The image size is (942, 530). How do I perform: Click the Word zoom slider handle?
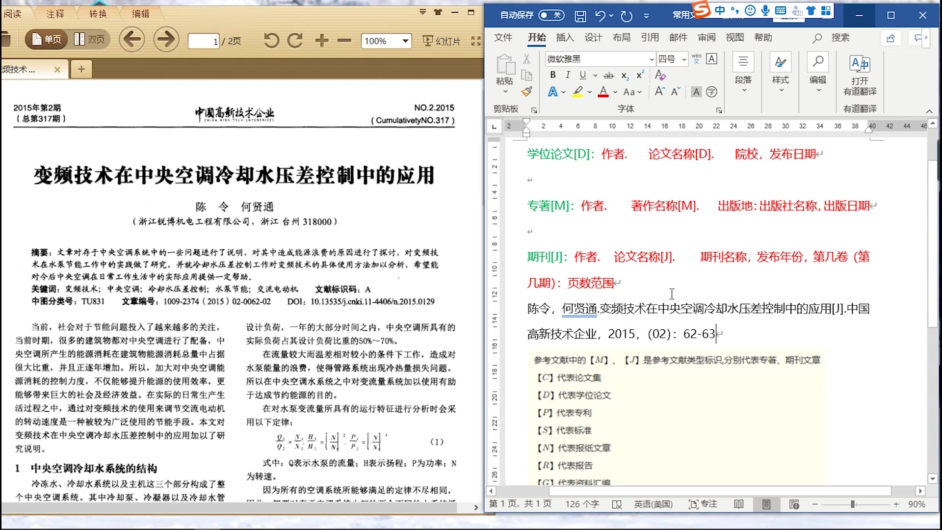[853, 504]
